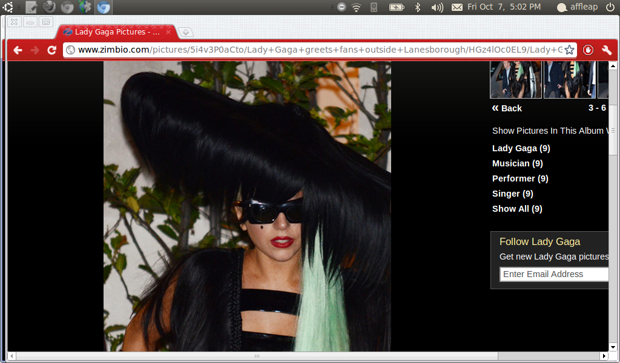Click the horizontal scrollbar left arrow

(x=12, y=356)
